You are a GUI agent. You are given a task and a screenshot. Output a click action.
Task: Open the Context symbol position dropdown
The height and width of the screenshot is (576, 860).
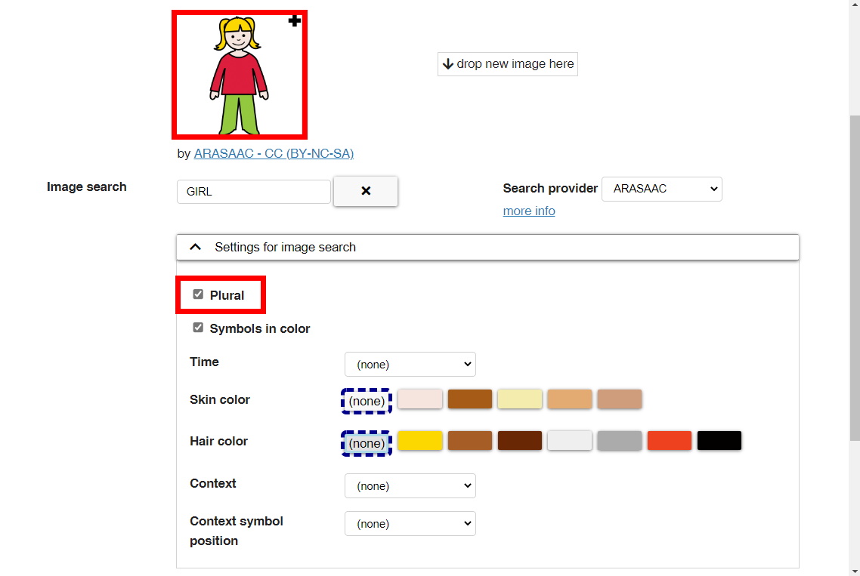click(410, 524)
